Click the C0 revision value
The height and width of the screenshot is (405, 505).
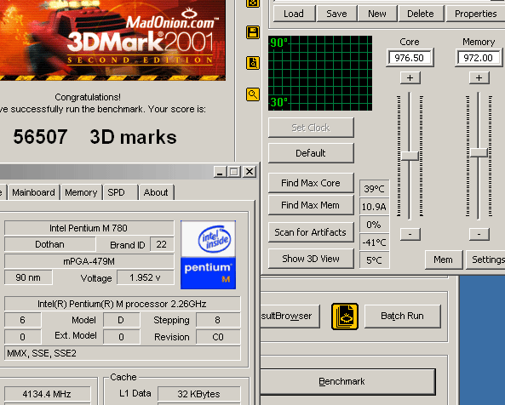(x=218, y=337)
